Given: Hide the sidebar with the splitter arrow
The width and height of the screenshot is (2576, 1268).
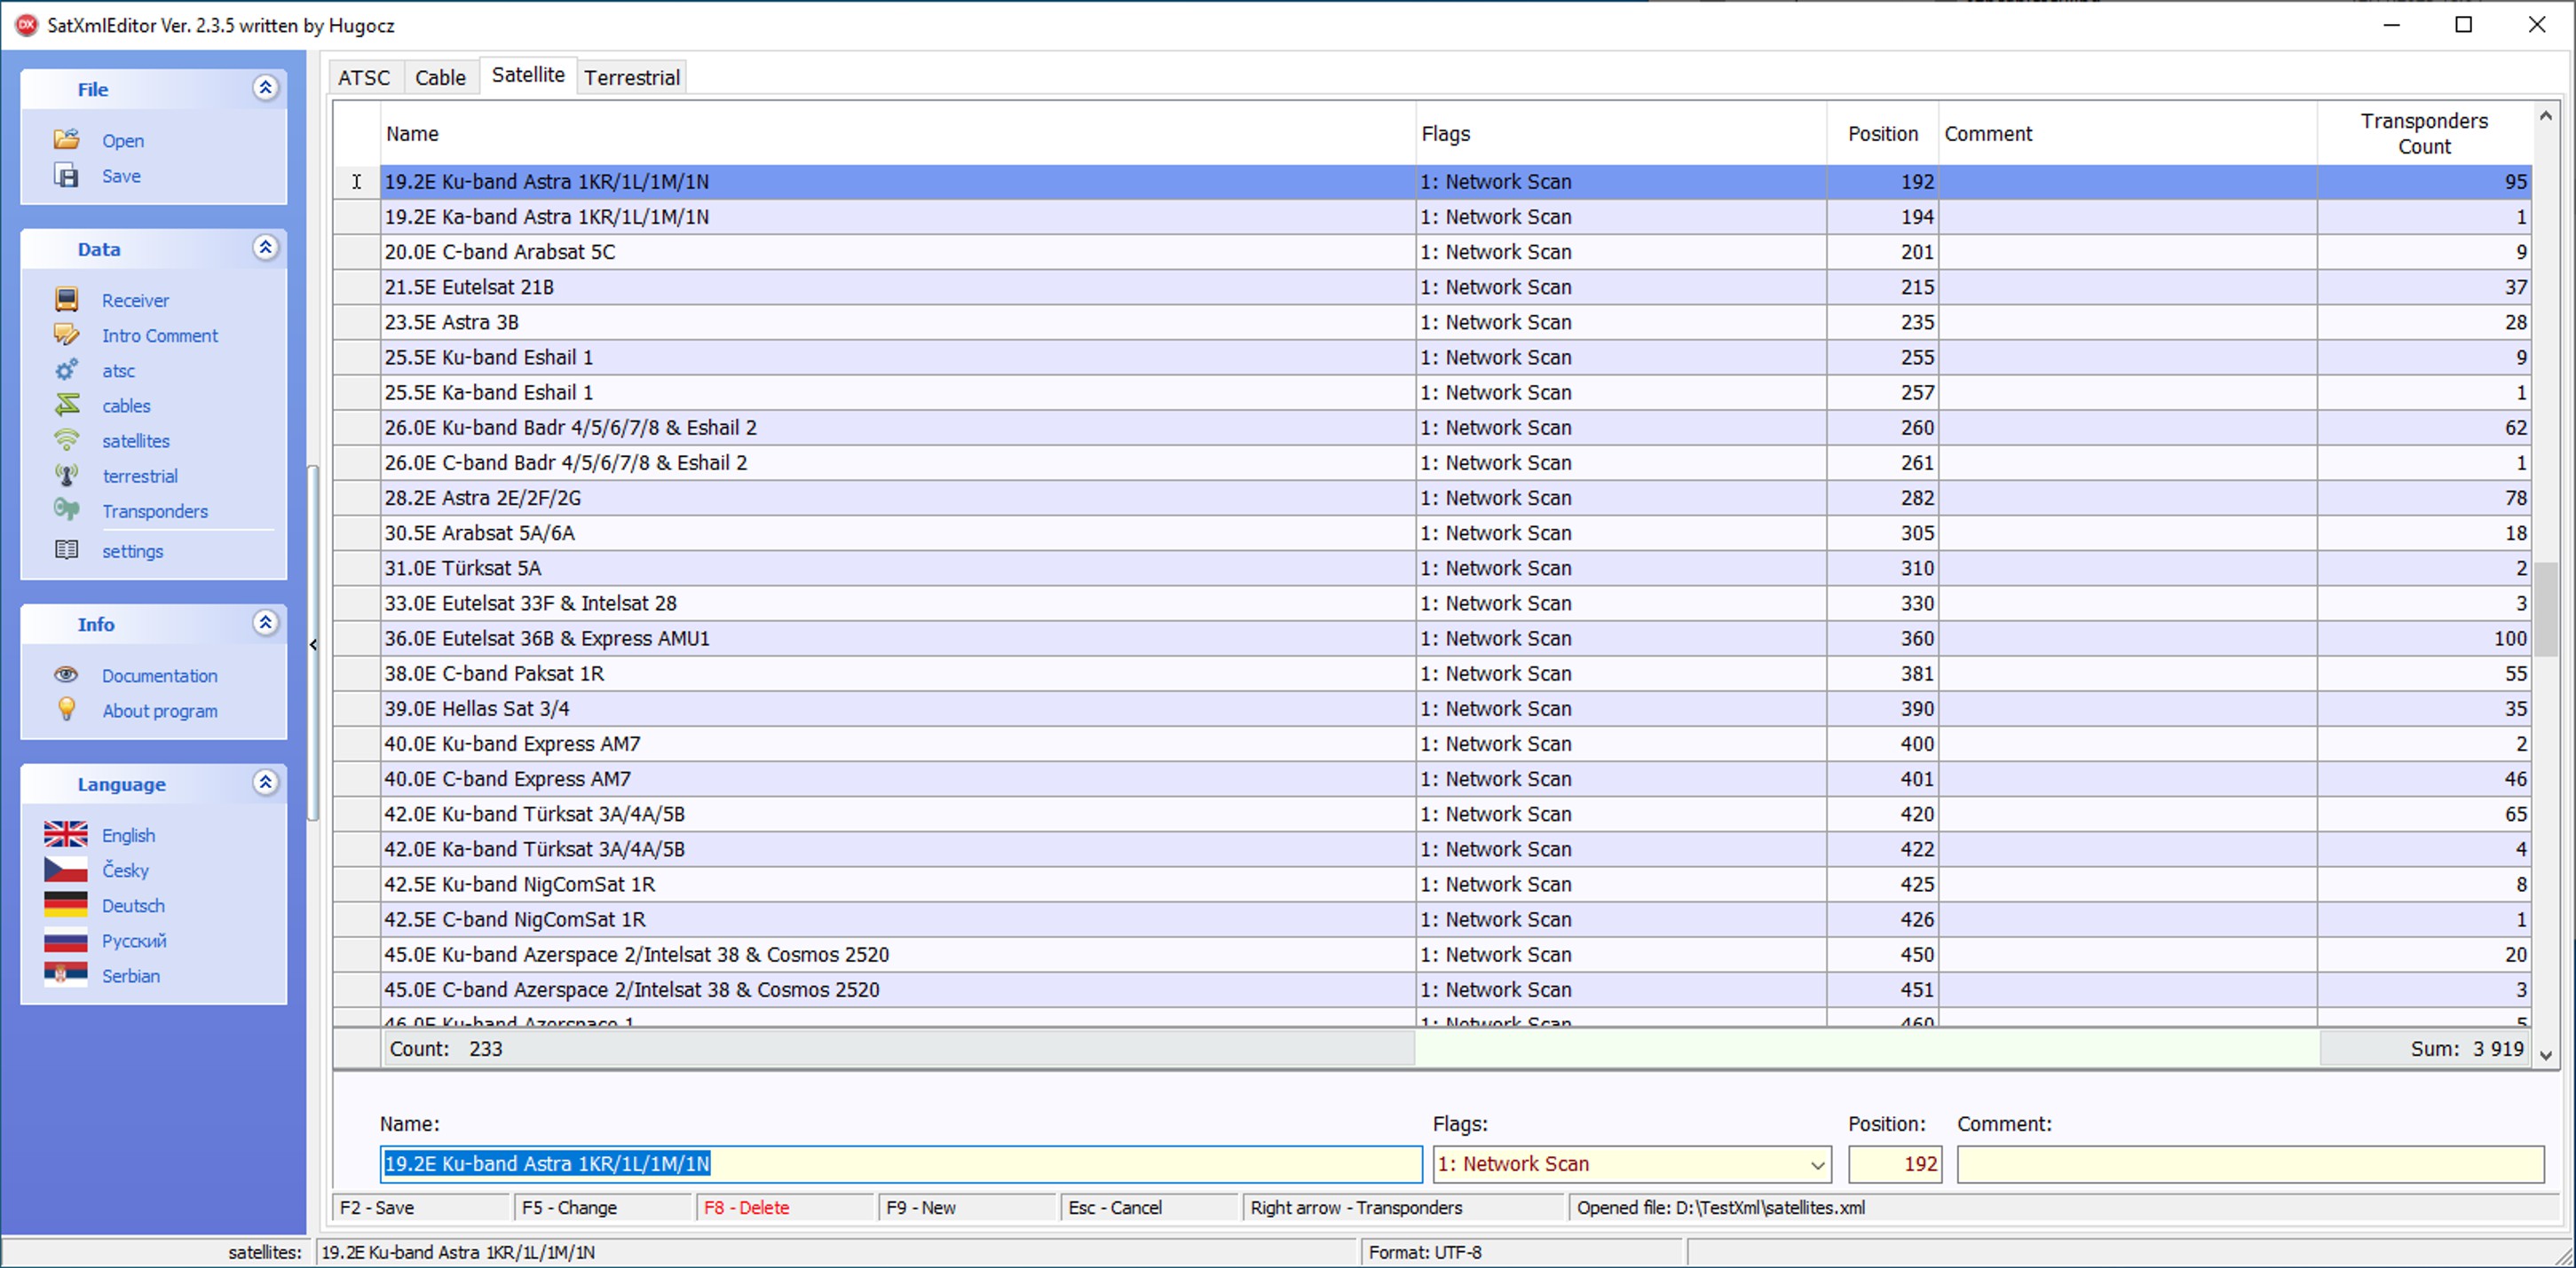Looking at the screenshot, I should point(313,645).
